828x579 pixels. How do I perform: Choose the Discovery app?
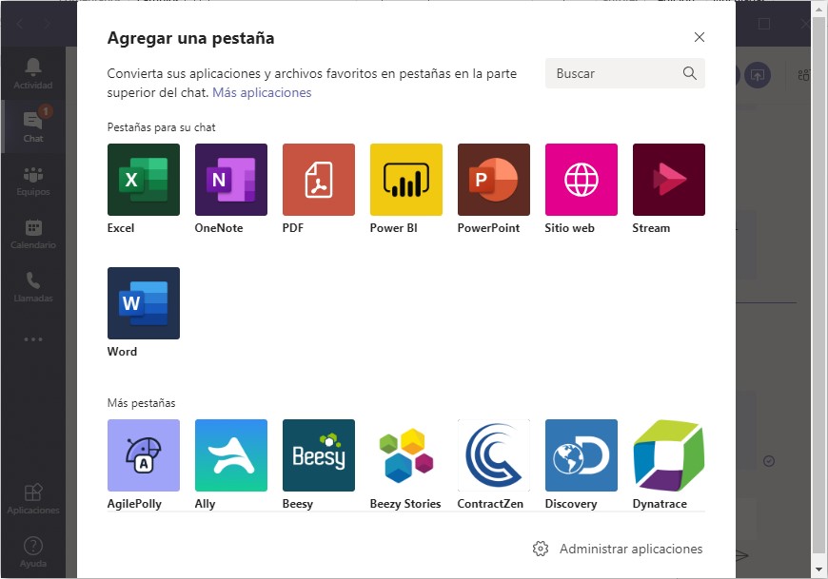581,454
